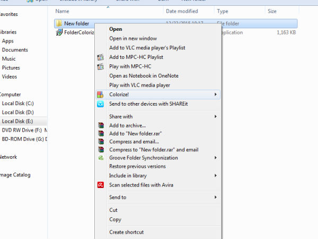Screen dimensions: 318x239
Task: Select Open in new window
Action: [132, 38]
